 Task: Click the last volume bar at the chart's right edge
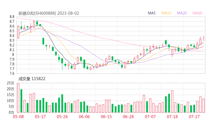tap(204, 106)
